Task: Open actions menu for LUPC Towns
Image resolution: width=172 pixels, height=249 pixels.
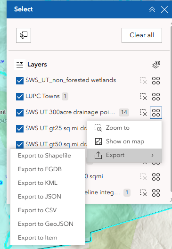Action: click(156, 97)
